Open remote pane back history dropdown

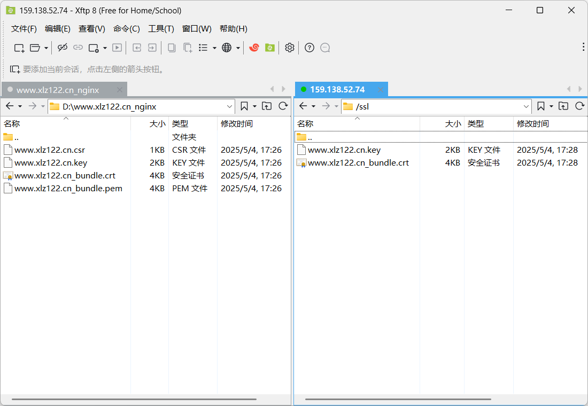[313, 106]
